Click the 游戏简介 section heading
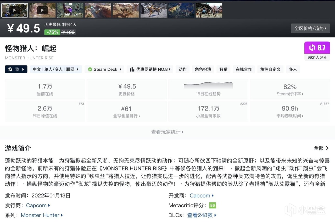Screen dimensions: 335x222 coord(18,148)
